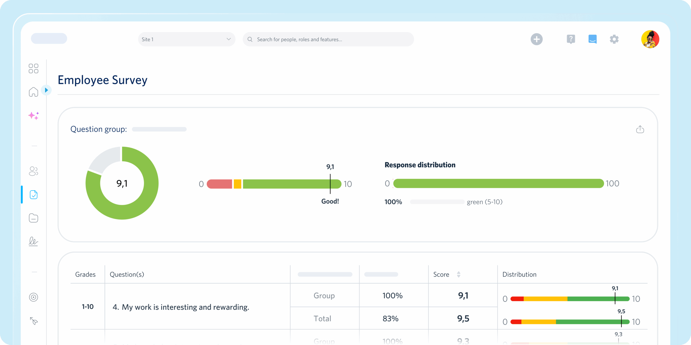Click the Total row distribution bar marked 9,5

(570, 322)
